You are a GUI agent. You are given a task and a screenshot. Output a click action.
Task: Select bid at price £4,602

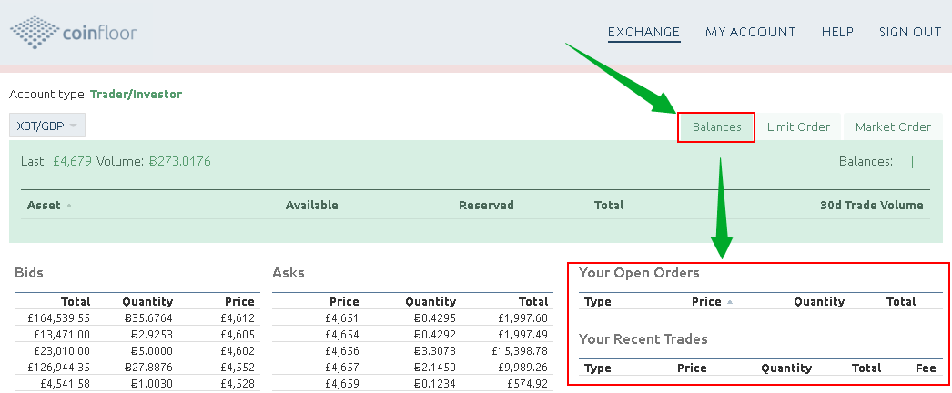137,350
